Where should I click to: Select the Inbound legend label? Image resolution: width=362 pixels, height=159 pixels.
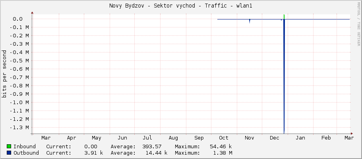pyautogui.click(x=25, y=147)
